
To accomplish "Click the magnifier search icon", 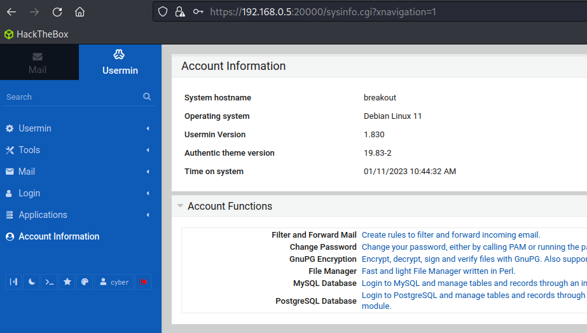I will (147, 97).
